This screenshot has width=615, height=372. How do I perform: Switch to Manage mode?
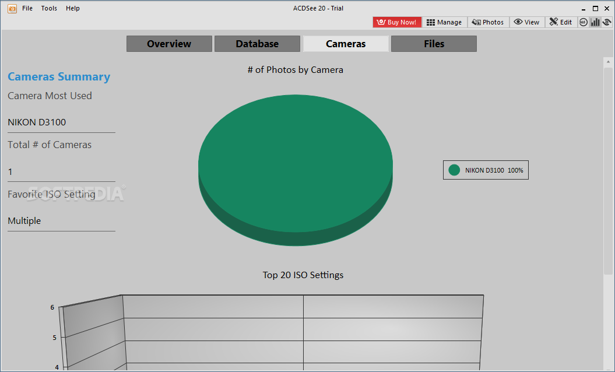tap(444, 22)
